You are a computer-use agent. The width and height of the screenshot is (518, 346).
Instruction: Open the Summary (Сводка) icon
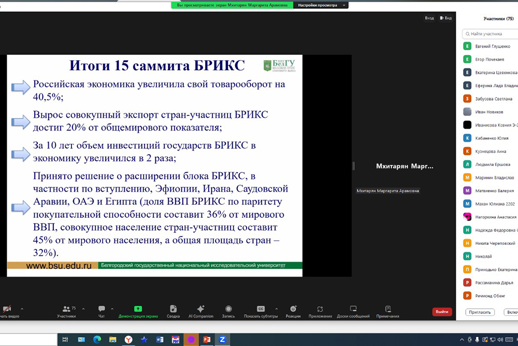[173, 309]
